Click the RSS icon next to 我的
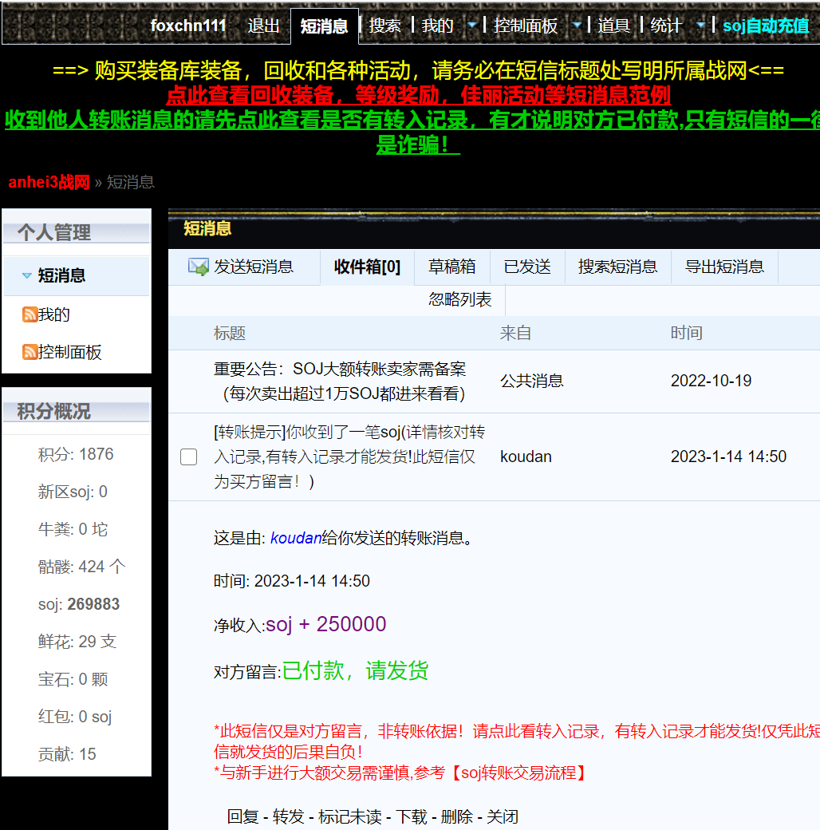The height and width of the screenshot is (830, 820). click(30, 314)
